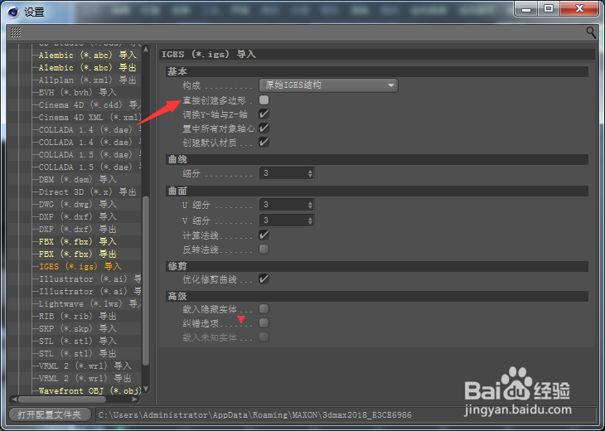
Task: Click the search magnifier icon
Action: click(x=591, y=32)
